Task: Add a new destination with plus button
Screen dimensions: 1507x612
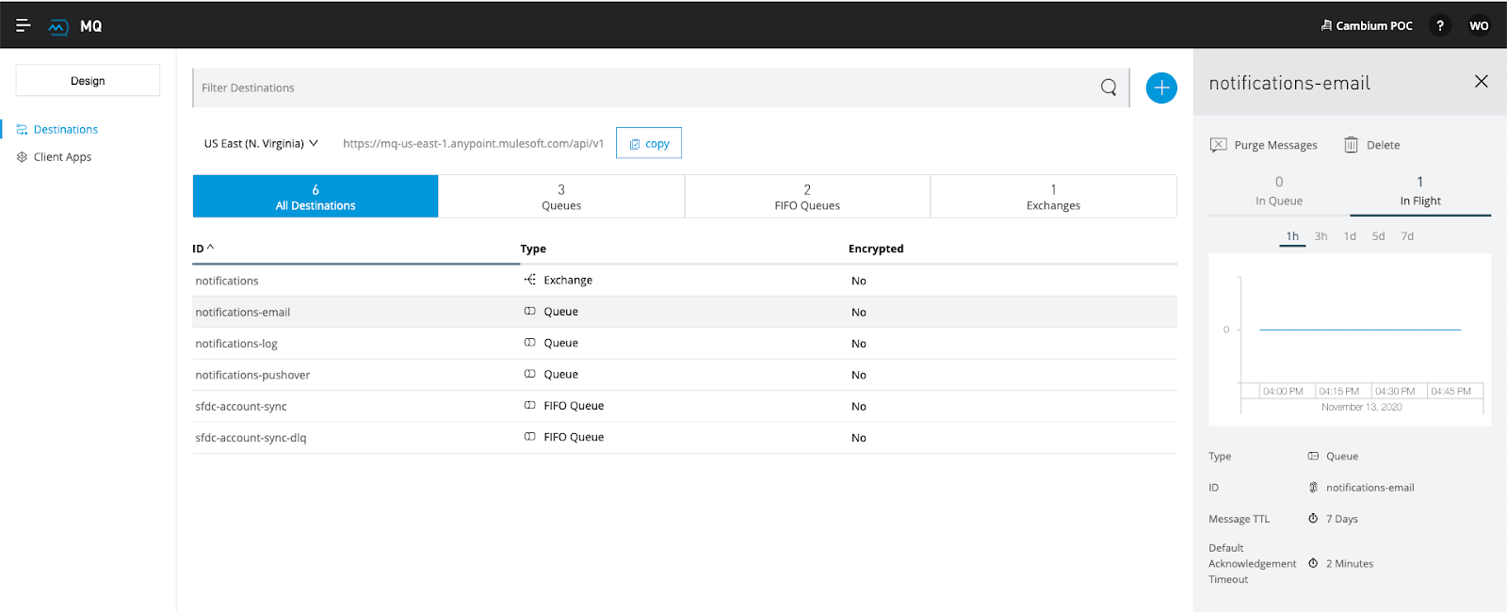Action: point(1161,88)
